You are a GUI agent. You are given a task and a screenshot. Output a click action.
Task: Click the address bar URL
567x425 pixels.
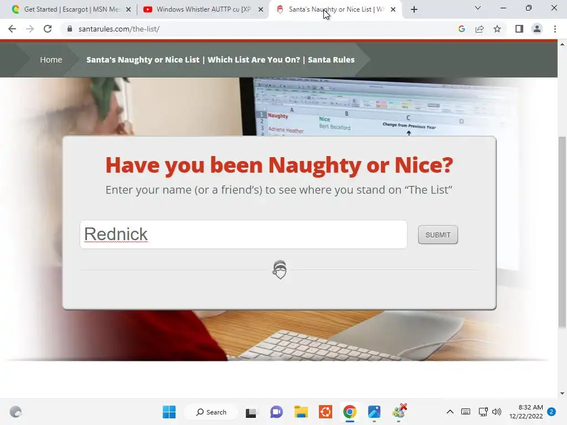(119, 29)
